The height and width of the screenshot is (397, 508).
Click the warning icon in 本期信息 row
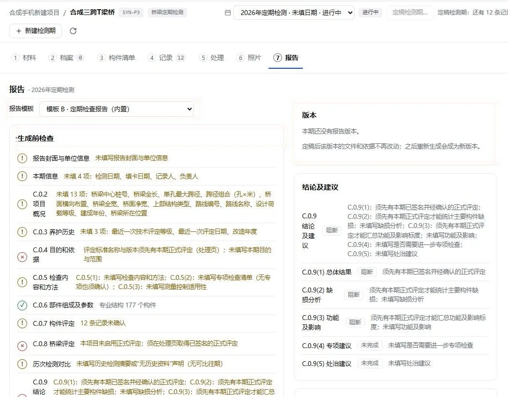point(22,176)
